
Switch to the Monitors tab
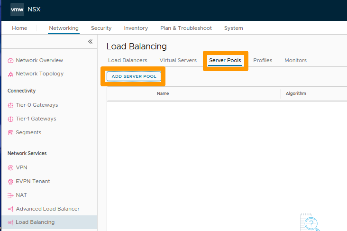[295, 60]
